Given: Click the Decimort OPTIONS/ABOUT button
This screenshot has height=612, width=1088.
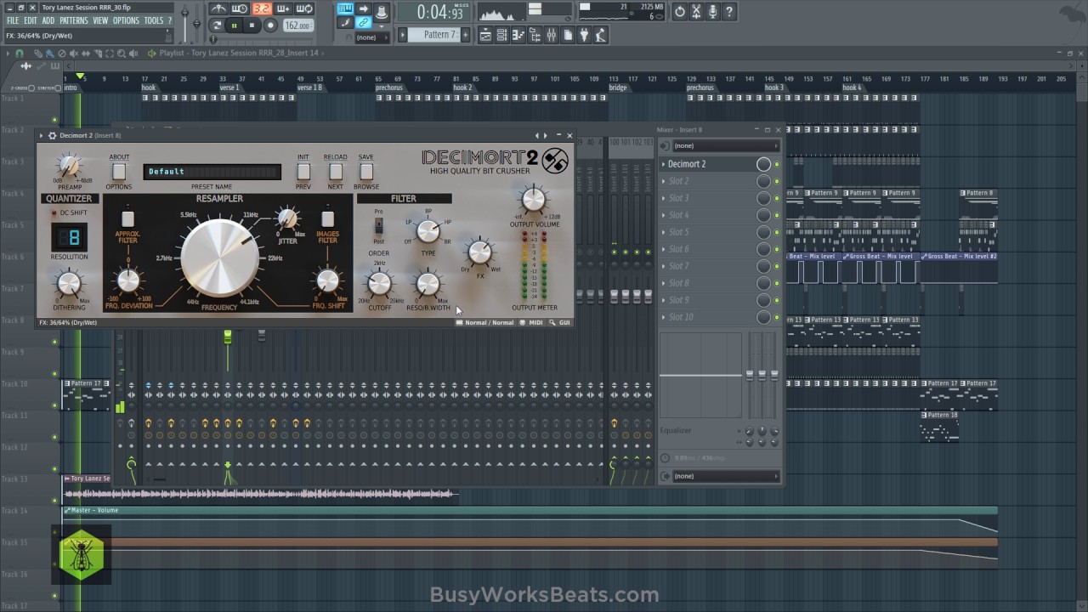Looking at the screenshot, I should (119, 172).
